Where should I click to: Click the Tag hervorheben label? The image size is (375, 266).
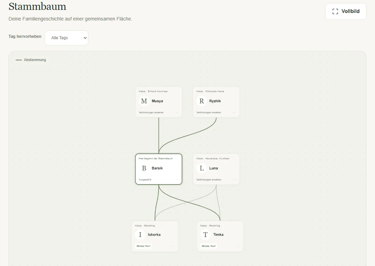(25, 36)
